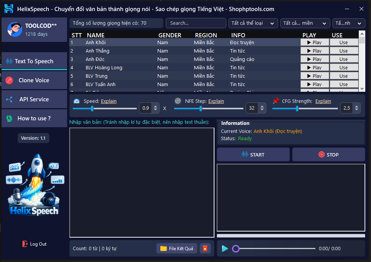Click the How to use support icon

pyautogui.click(x=9, y=118)
